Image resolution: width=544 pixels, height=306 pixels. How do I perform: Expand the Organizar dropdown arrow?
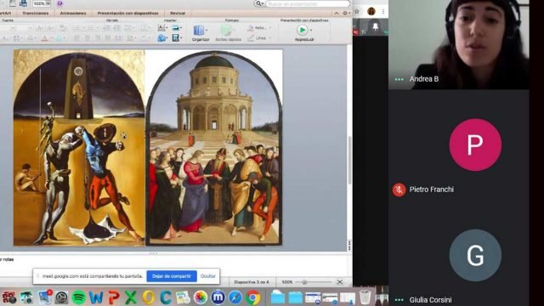point(207,31)
